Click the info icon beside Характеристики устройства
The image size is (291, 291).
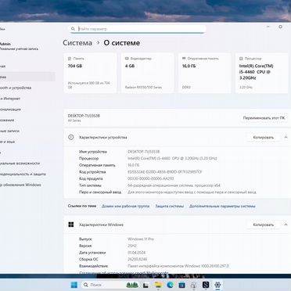click(x=71, y=137)
